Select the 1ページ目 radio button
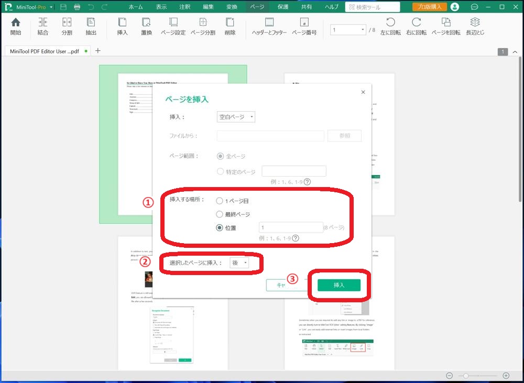This screenshot has width=524, height=383. 219,201
